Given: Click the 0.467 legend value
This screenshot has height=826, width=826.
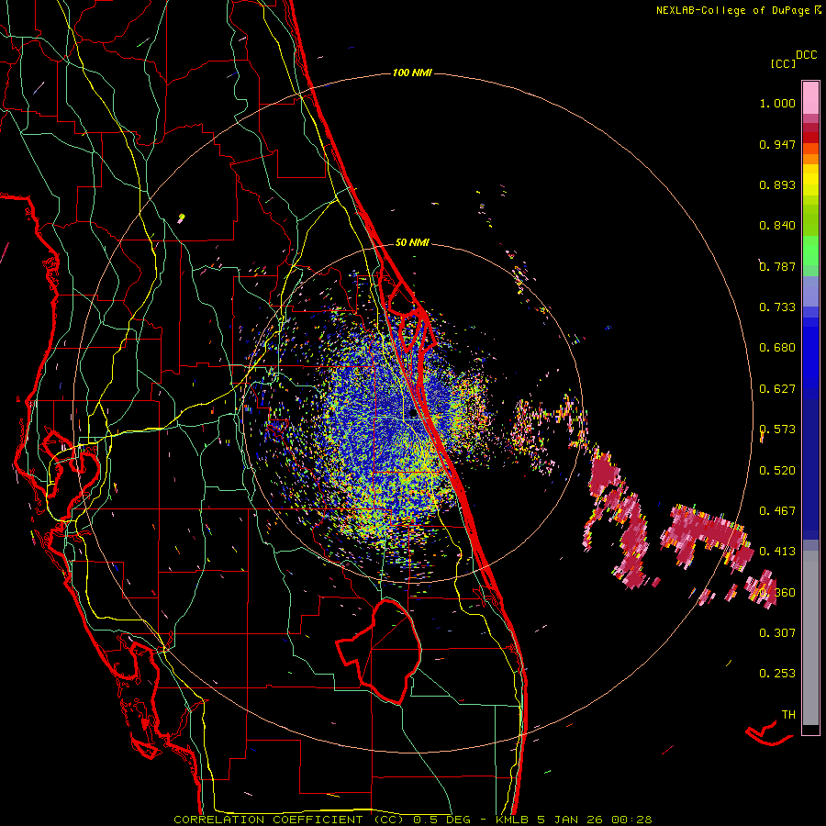Looking at the screenshot, I should click(x=777, y=511).
